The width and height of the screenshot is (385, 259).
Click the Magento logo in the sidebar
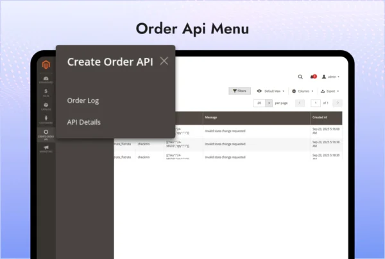pos(46,65)
